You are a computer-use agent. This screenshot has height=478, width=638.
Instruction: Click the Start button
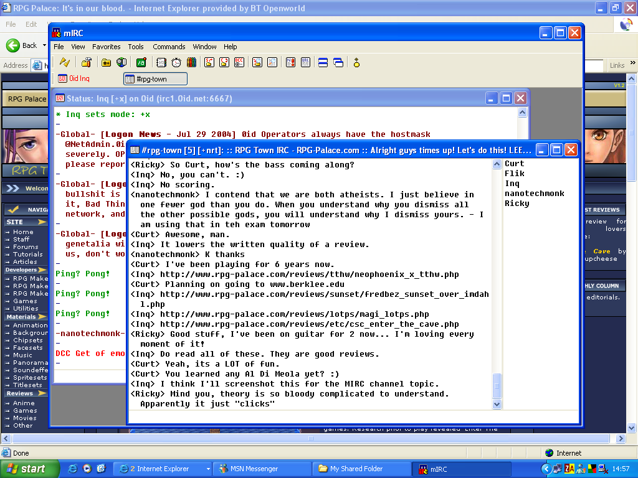[29, 469]
